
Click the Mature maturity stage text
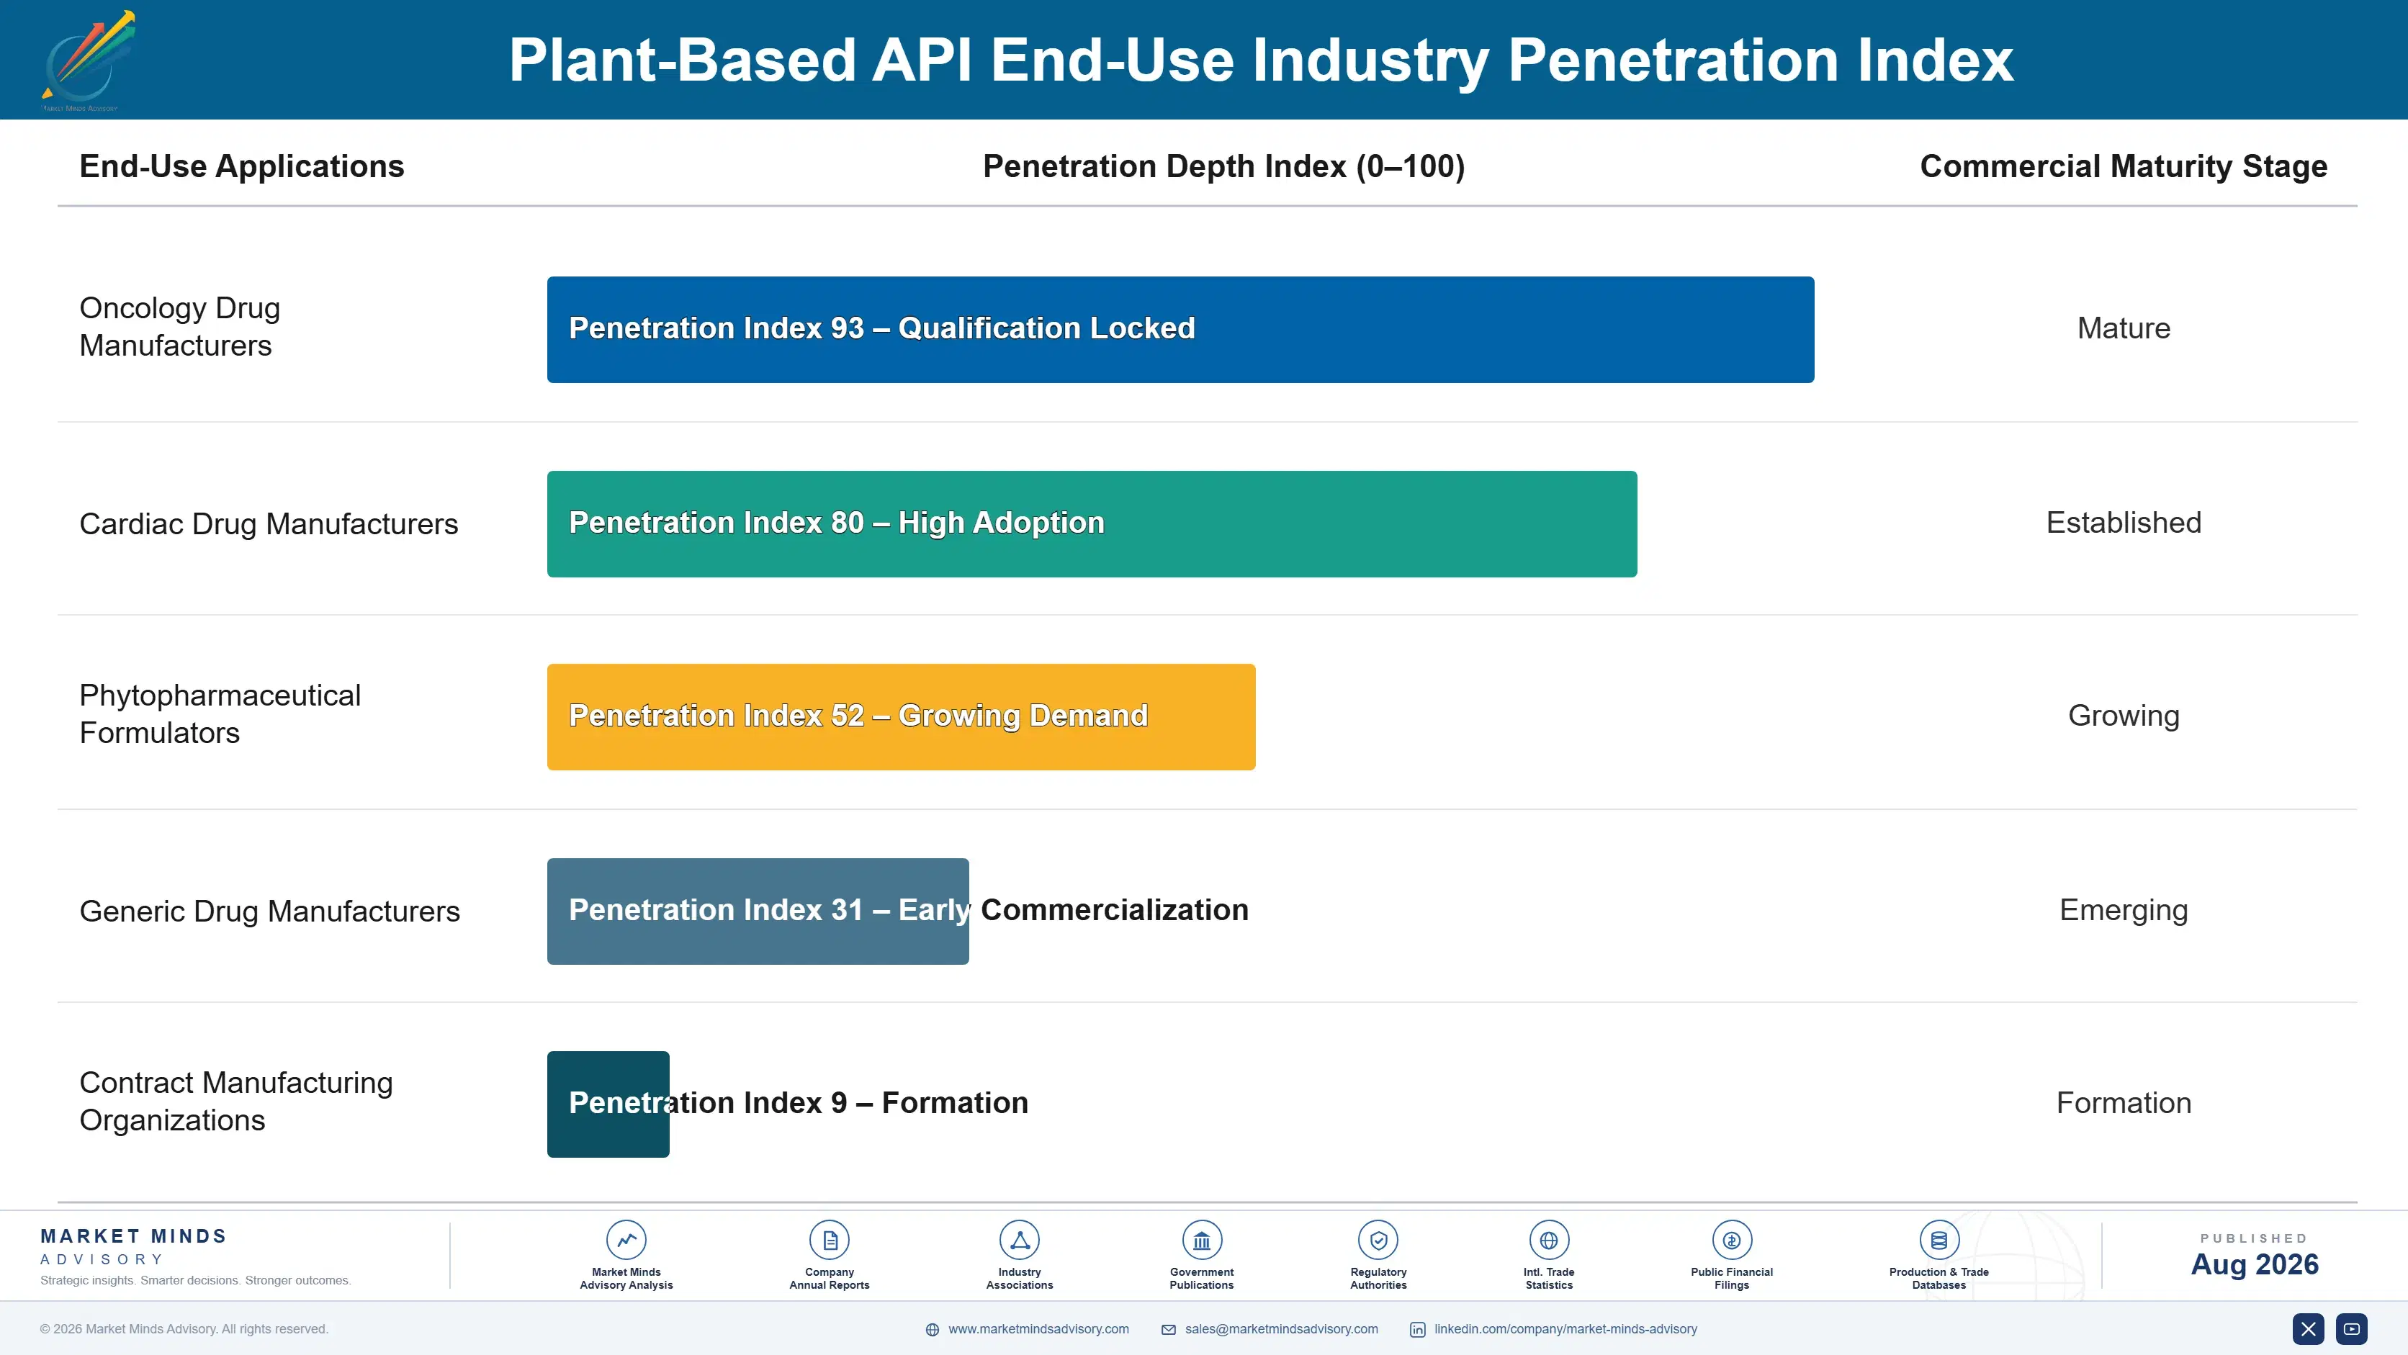click(2123, 328)
